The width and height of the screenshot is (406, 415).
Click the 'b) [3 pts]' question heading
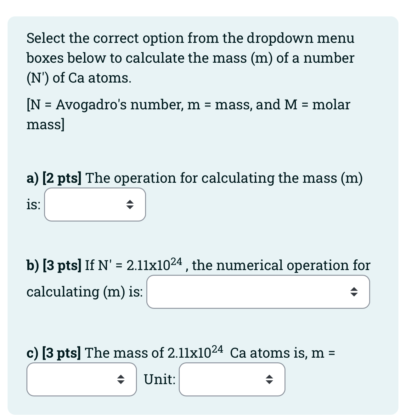pyautogui.click(x=54, y=265)
